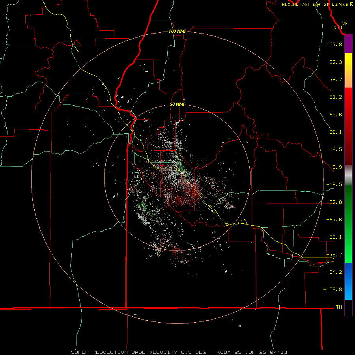
Task: Click the purple segment of the color bar
Action: click(x=348, y=44)
